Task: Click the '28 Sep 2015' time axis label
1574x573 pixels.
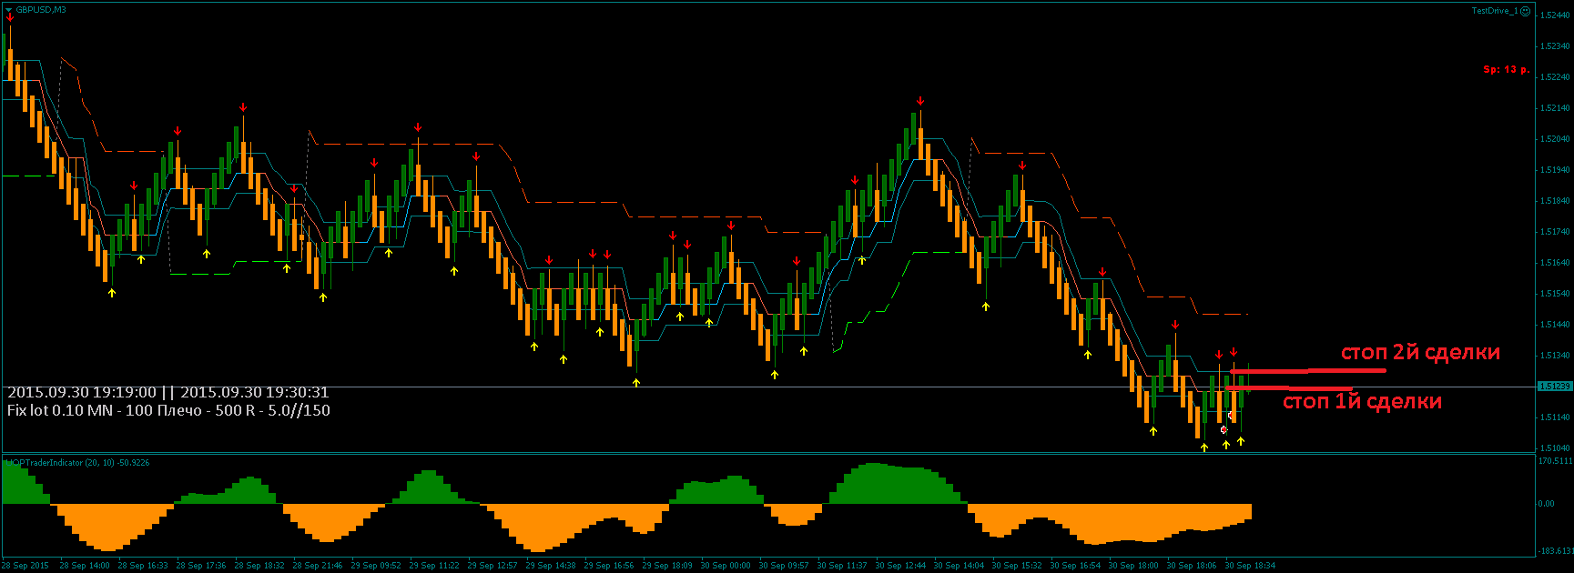Action: tap(25, 565)
